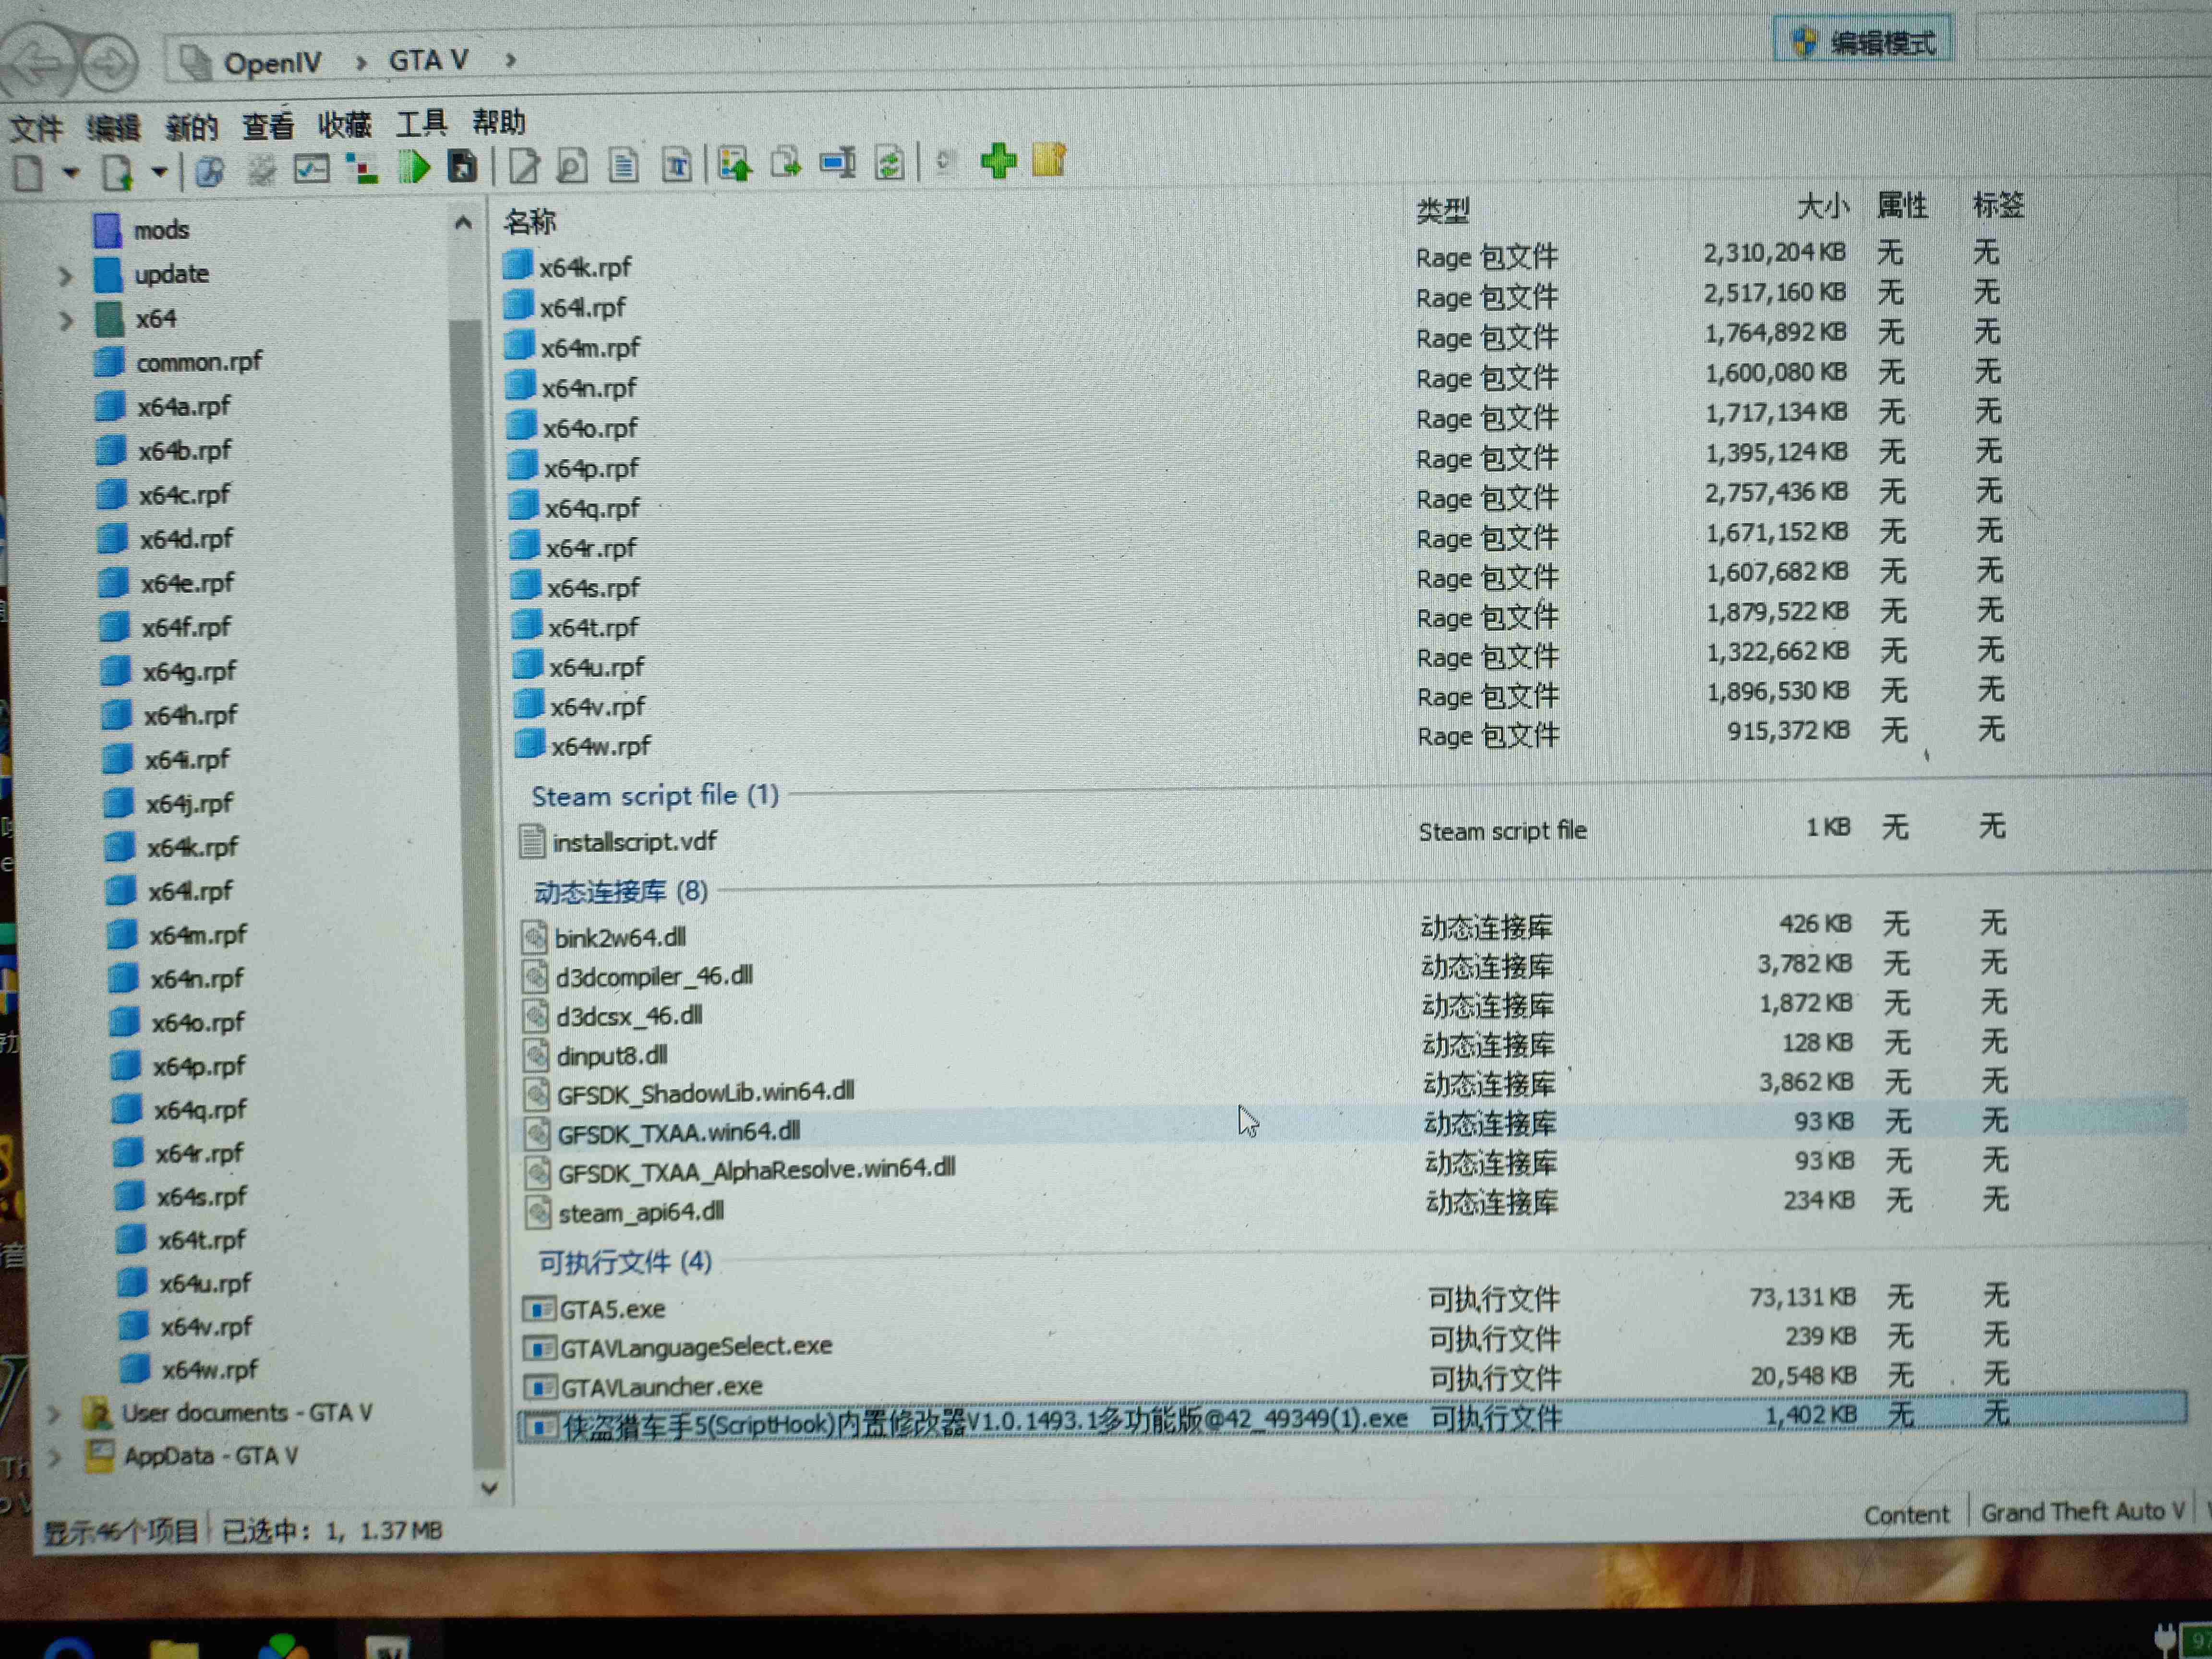
Task: Select x64e.rpf in the folder tree
Action: (x=187, y=583)
